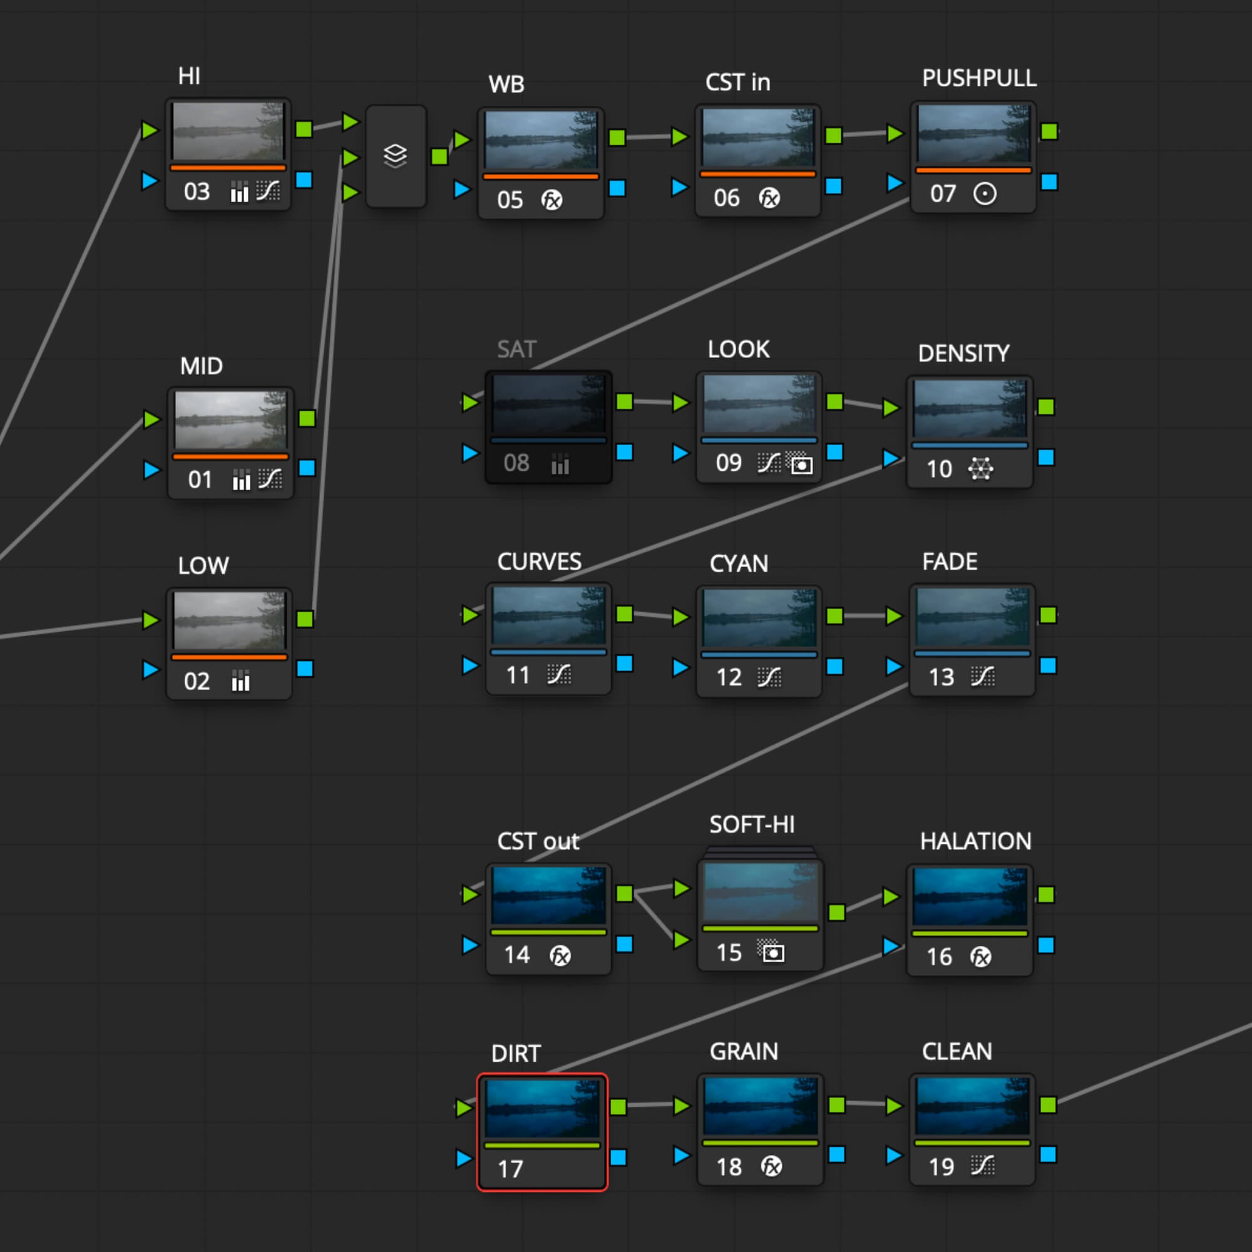Screen dimensions: 1252x1252
Task: Click the fx badge on the CST in node
Action: [769, 198]
